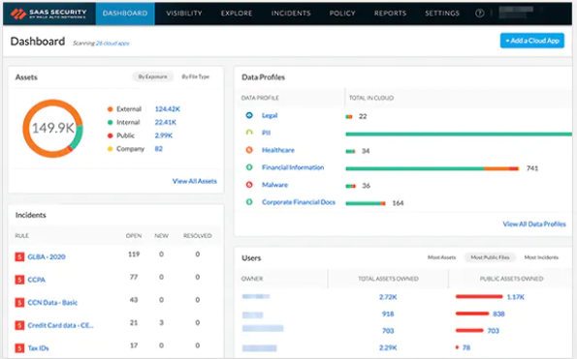This screenshot has height=359, width=577.
Task: Show users with Most Assets
Action: pyautogui.click(x=441, y=257)
